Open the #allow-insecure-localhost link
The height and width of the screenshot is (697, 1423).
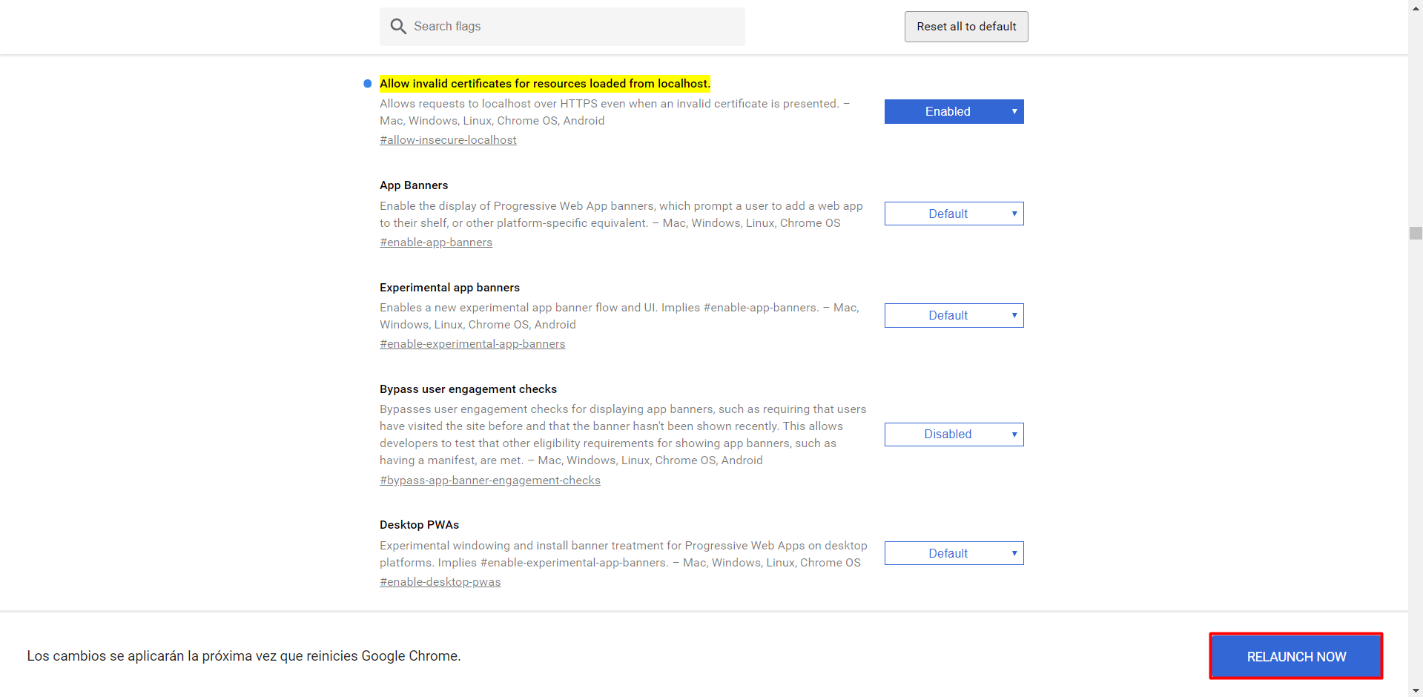click(448, 140)
